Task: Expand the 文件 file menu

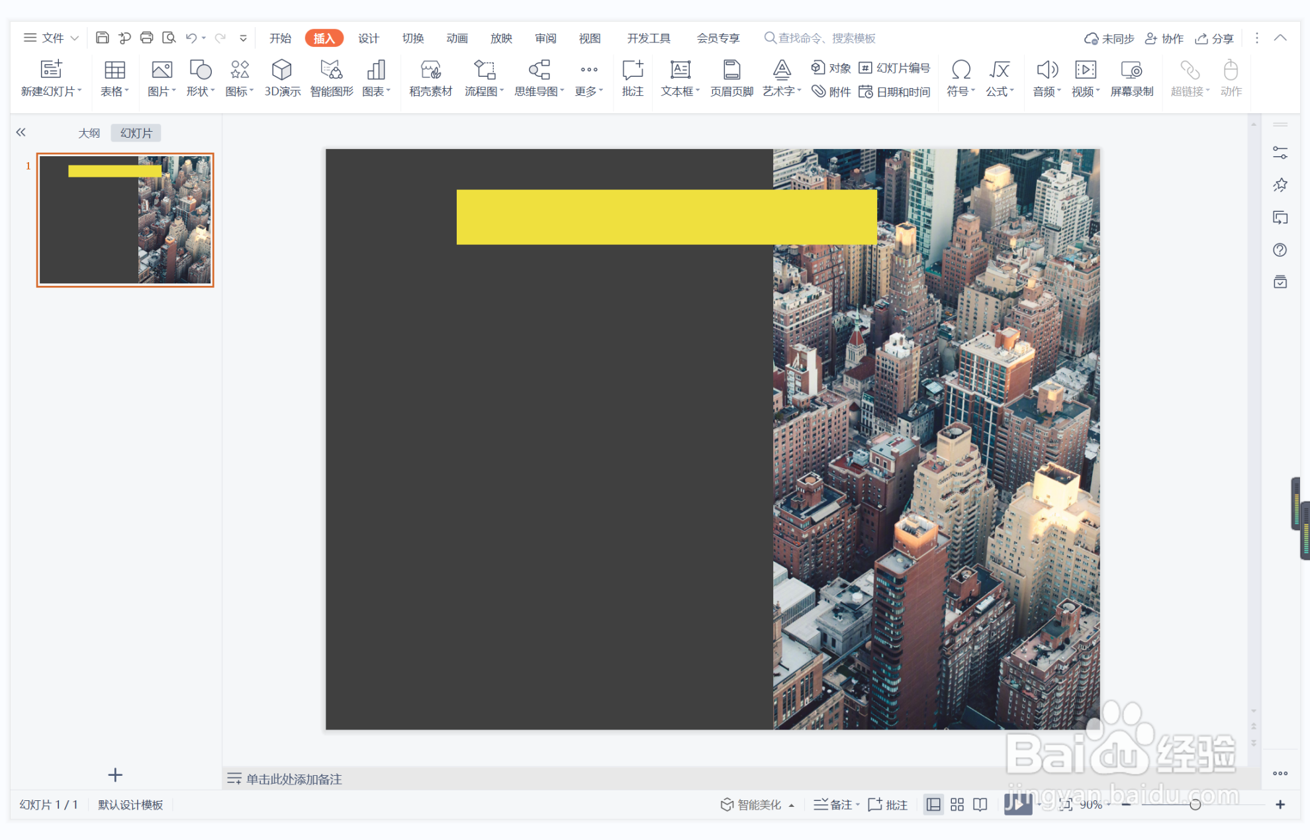Action: tap(52, 38)
